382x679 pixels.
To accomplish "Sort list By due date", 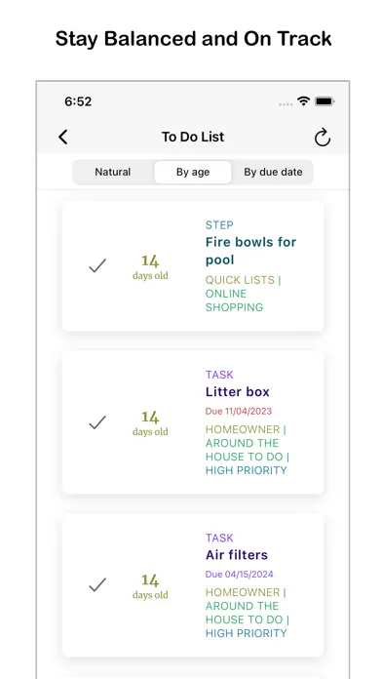I will coord(273,172).
